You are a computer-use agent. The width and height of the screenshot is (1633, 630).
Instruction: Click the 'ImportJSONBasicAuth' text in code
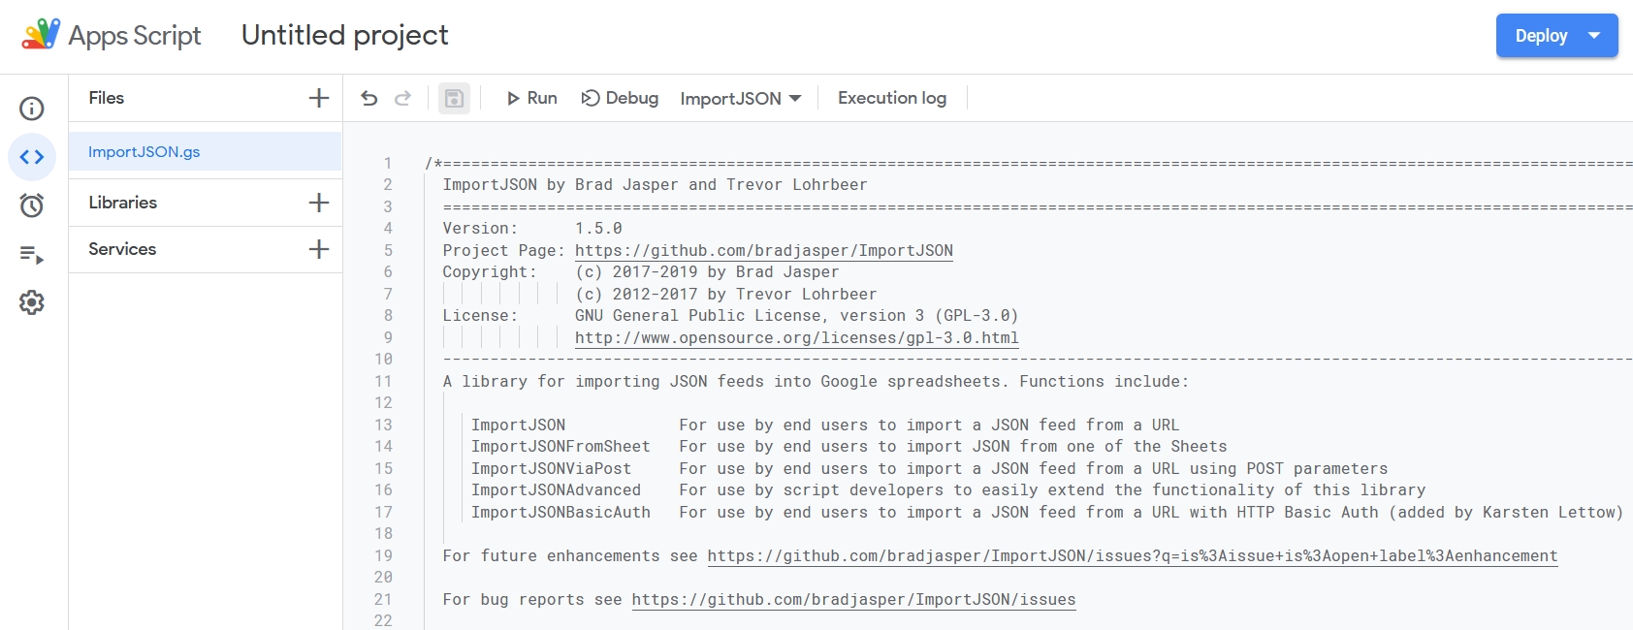coord(560,513)
